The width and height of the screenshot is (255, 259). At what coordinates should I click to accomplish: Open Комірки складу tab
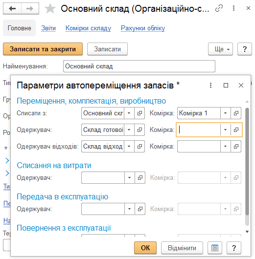88,28
